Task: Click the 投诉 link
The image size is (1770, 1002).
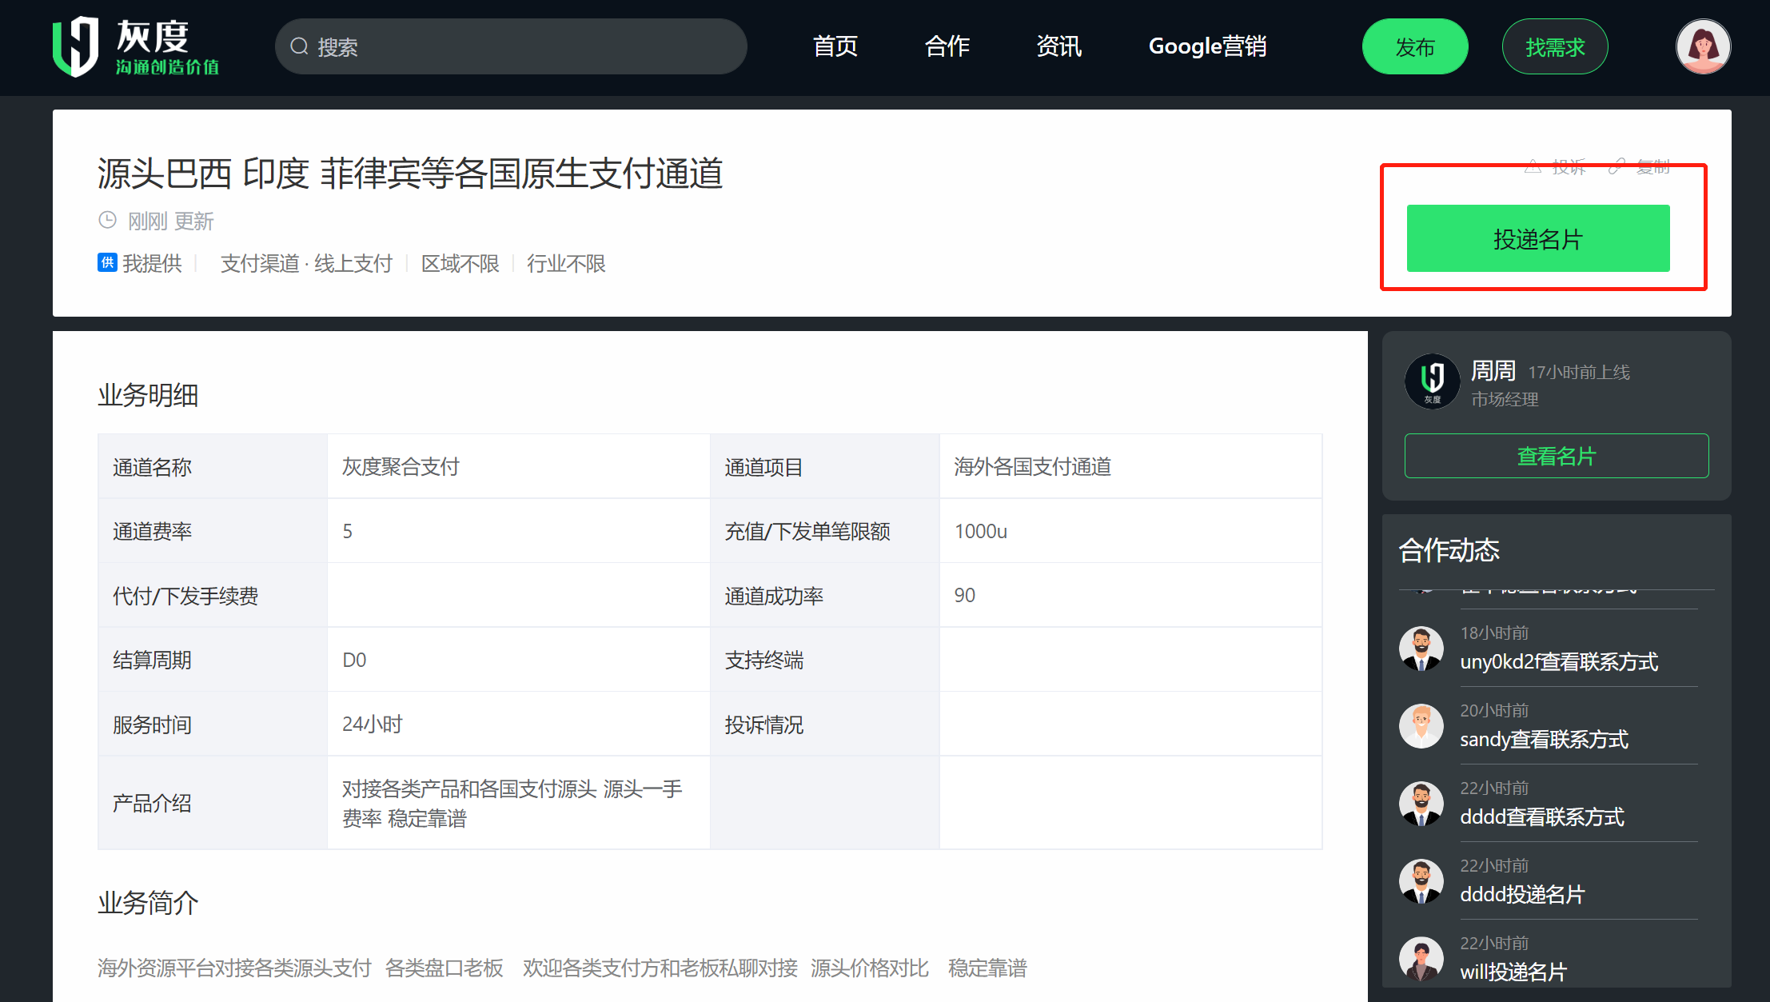Action: (1556, 166)
